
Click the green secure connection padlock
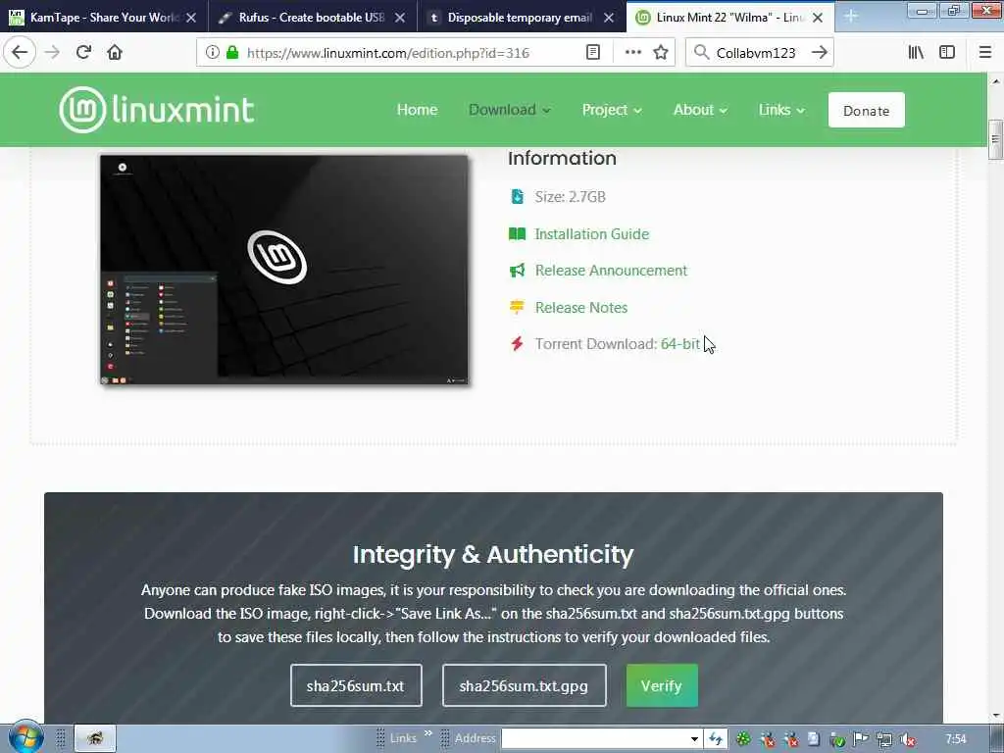[x=232, y=53]
